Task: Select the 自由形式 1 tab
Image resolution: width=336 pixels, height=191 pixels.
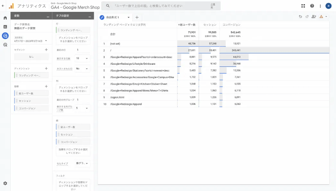Action: pyautogui.click(x=112, y=17)
